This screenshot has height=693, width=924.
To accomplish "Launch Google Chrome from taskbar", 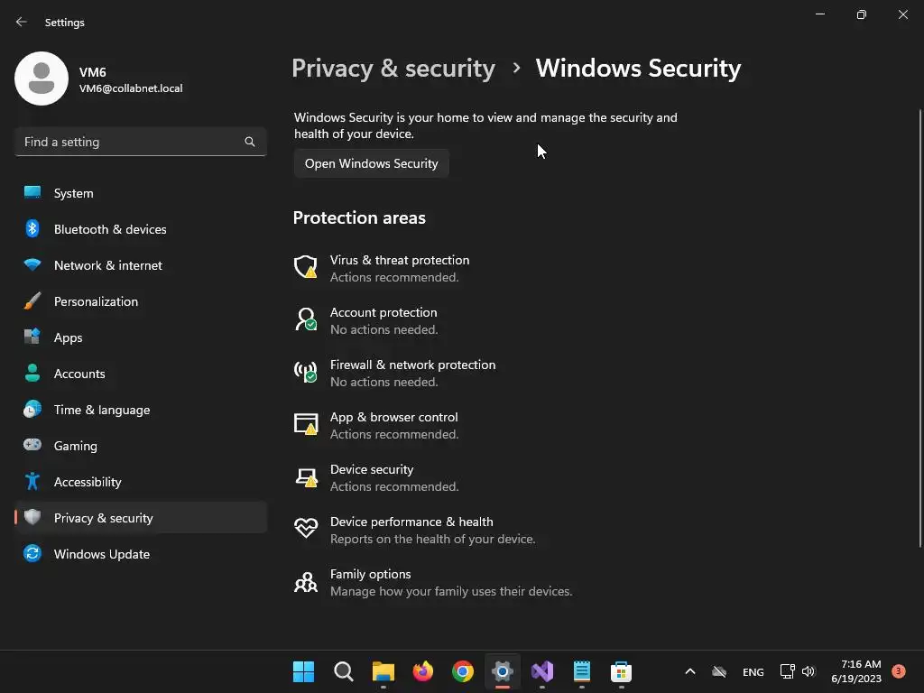I will click(463, 671).
